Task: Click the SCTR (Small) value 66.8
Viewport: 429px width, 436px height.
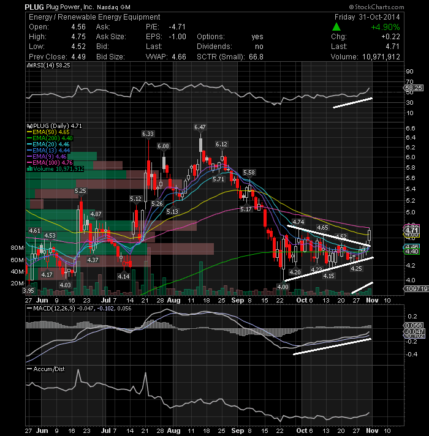Action: [256, 57]
